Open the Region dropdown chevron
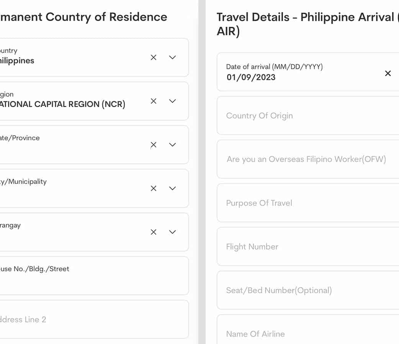Image resolution: width=399 pixels, height=344 pixels. tap(172, 101)
